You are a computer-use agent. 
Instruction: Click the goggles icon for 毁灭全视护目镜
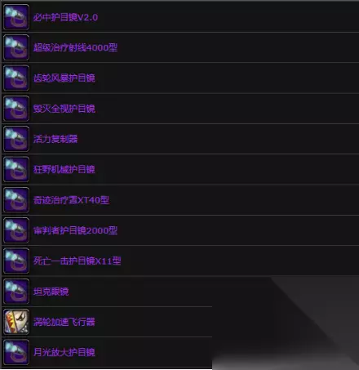click(x=16, y=109)
